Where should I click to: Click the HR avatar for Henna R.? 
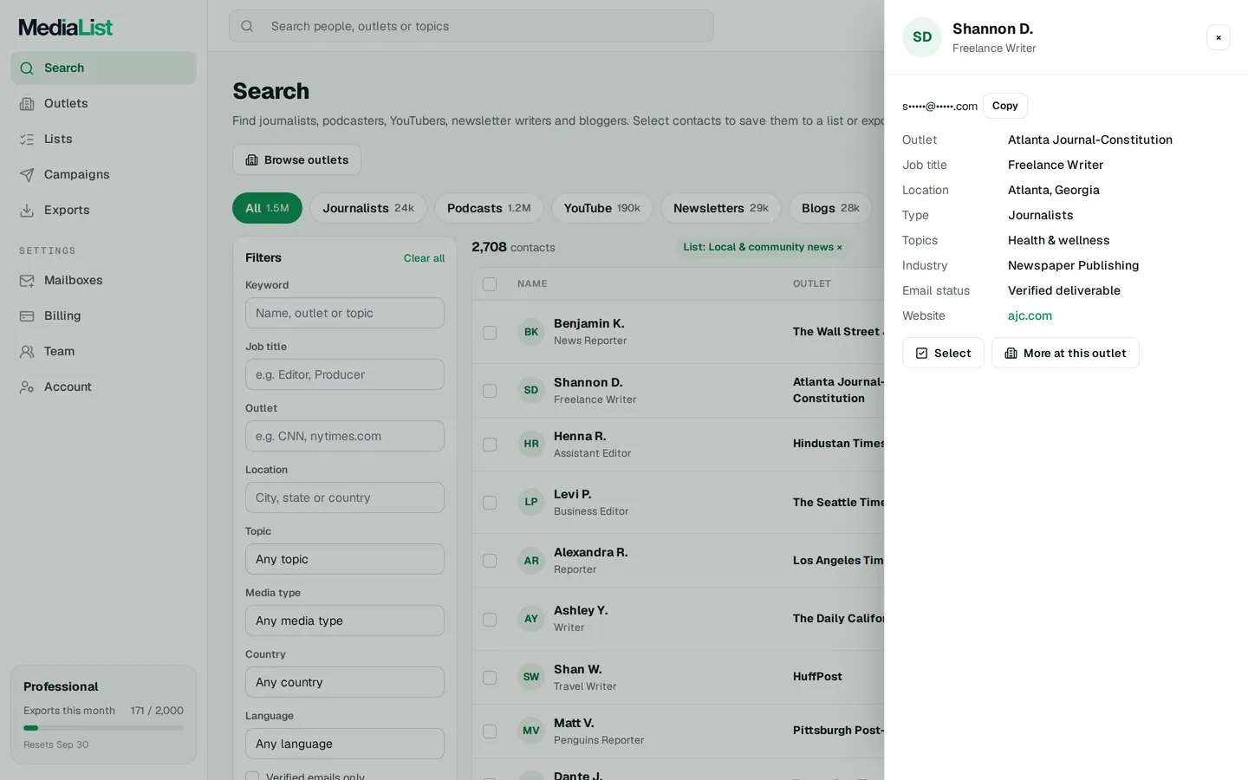pyautogui.click(x=531, y=444)
